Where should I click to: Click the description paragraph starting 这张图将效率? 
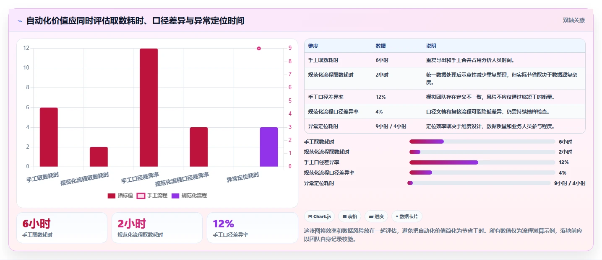[444, 235]
